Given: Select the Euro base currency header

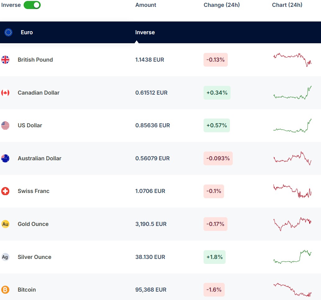Looking at the screenshot, I should point(27,32).
